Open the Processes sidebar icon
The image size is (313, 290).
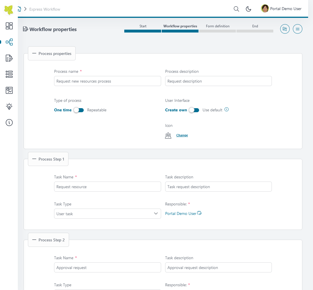click(x=9, y=42)
